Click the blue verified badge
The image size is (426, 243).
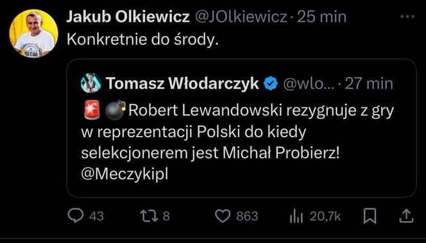(271, 83)
